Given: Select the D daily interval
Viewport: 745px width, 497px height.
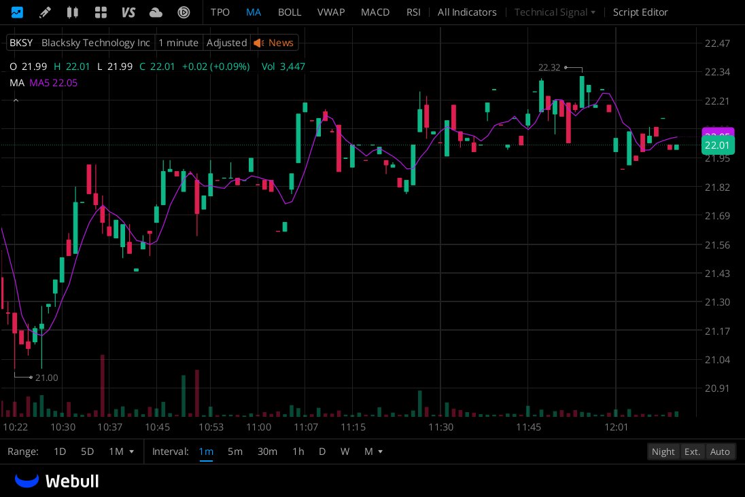Looking at the screenshot, I should pyautogui.click(x=322, y=452).
